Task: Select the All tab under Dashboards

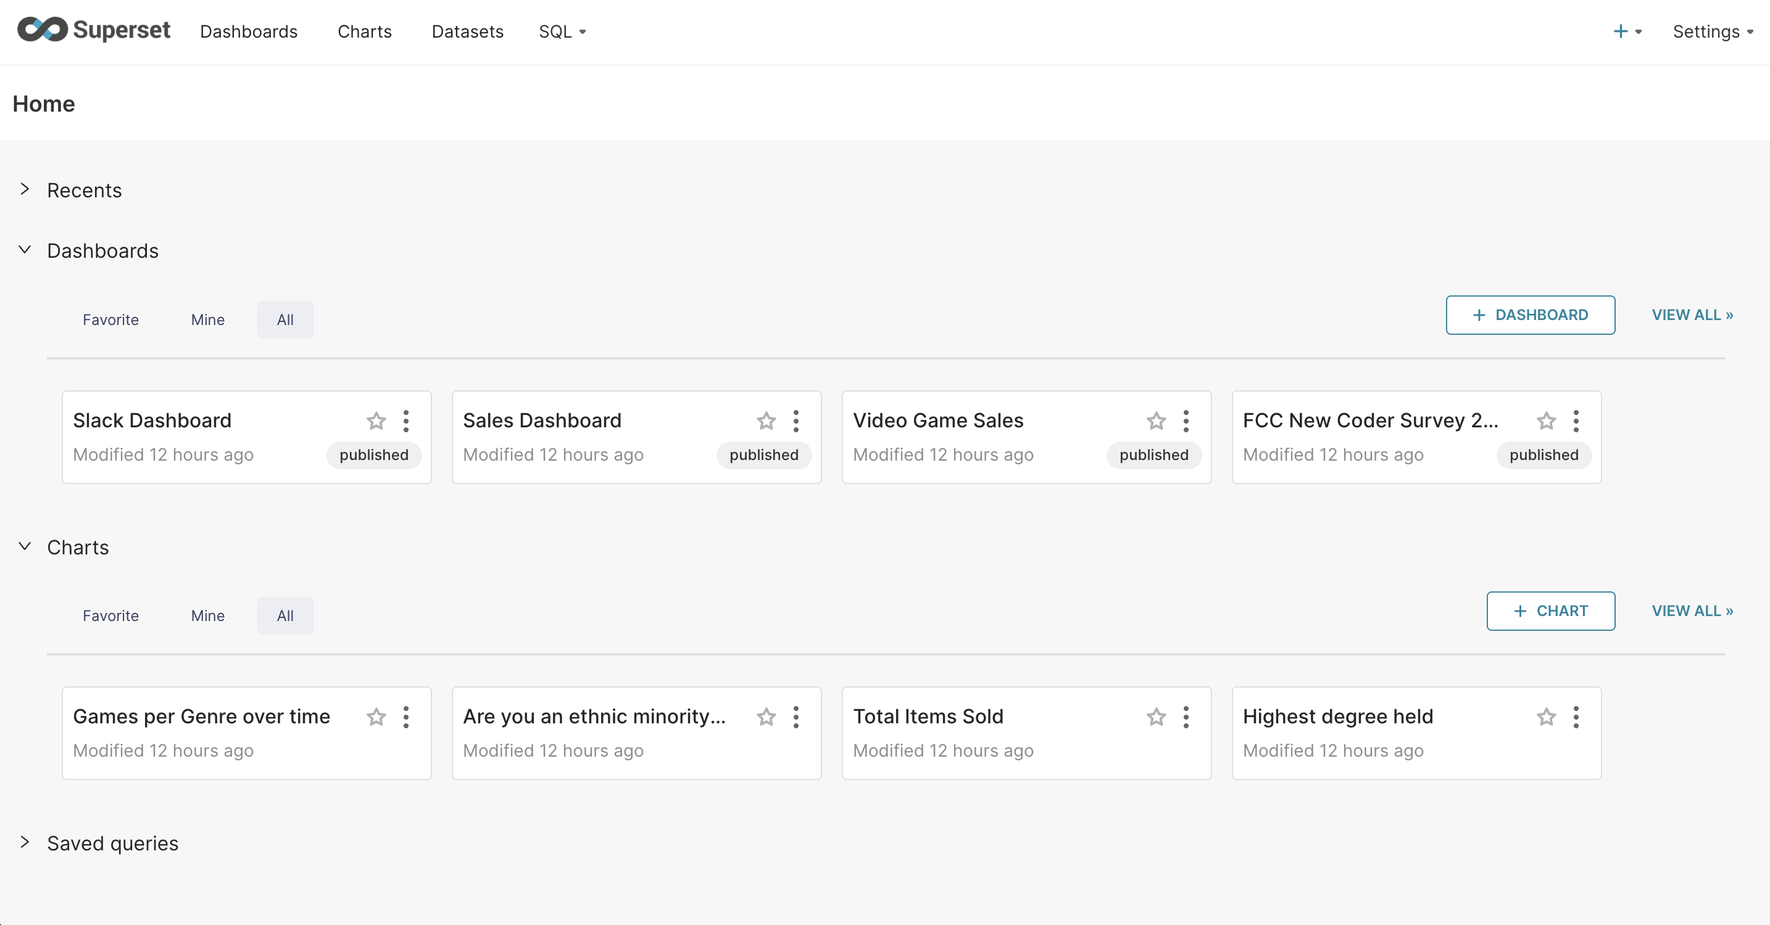Action: coord(285,319)
